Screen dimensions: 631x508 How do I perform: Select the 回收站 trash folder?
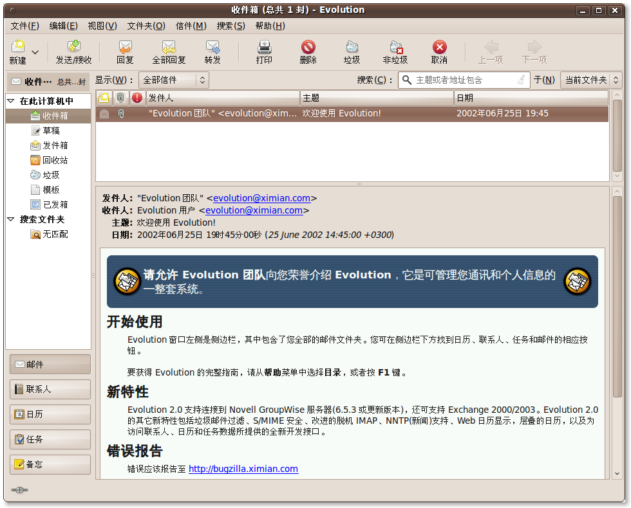pyautogui.click(x=48, y=160)
